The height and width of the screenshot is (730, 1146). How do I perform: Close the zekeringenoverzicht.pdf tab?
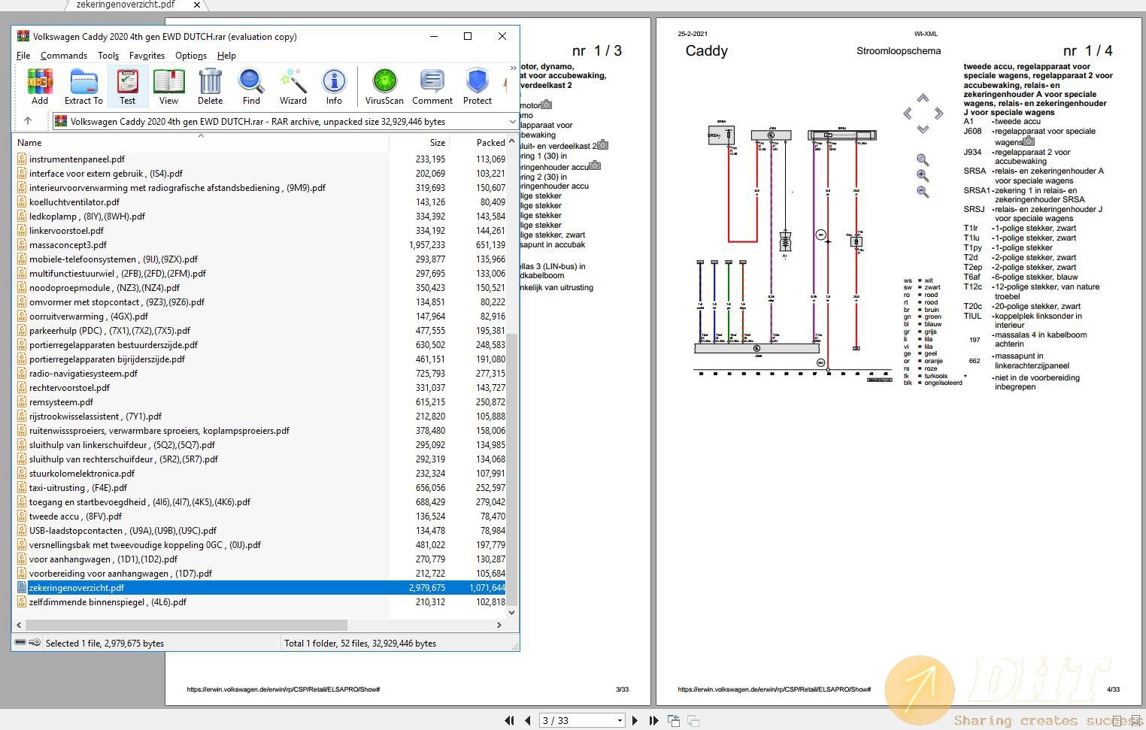(x=197, y=5)
